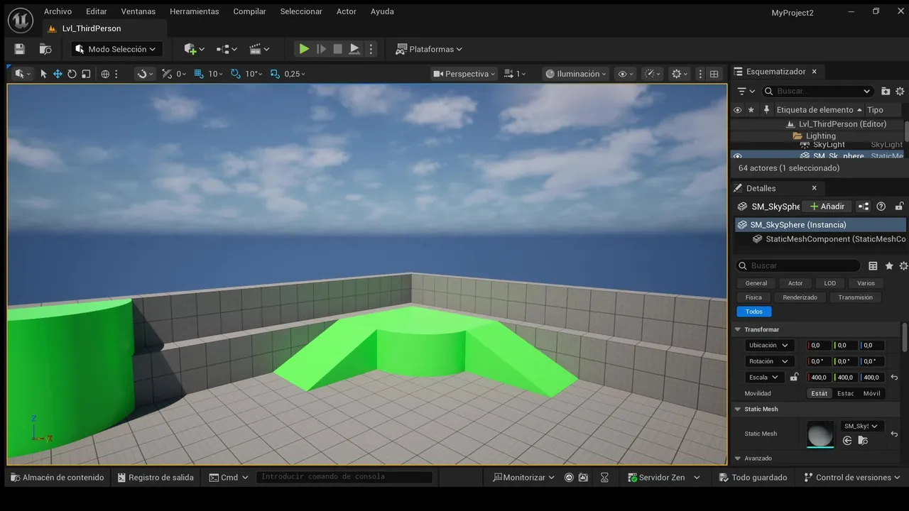Start Play in Editor with the green arrow

click(x=304, y=49)
